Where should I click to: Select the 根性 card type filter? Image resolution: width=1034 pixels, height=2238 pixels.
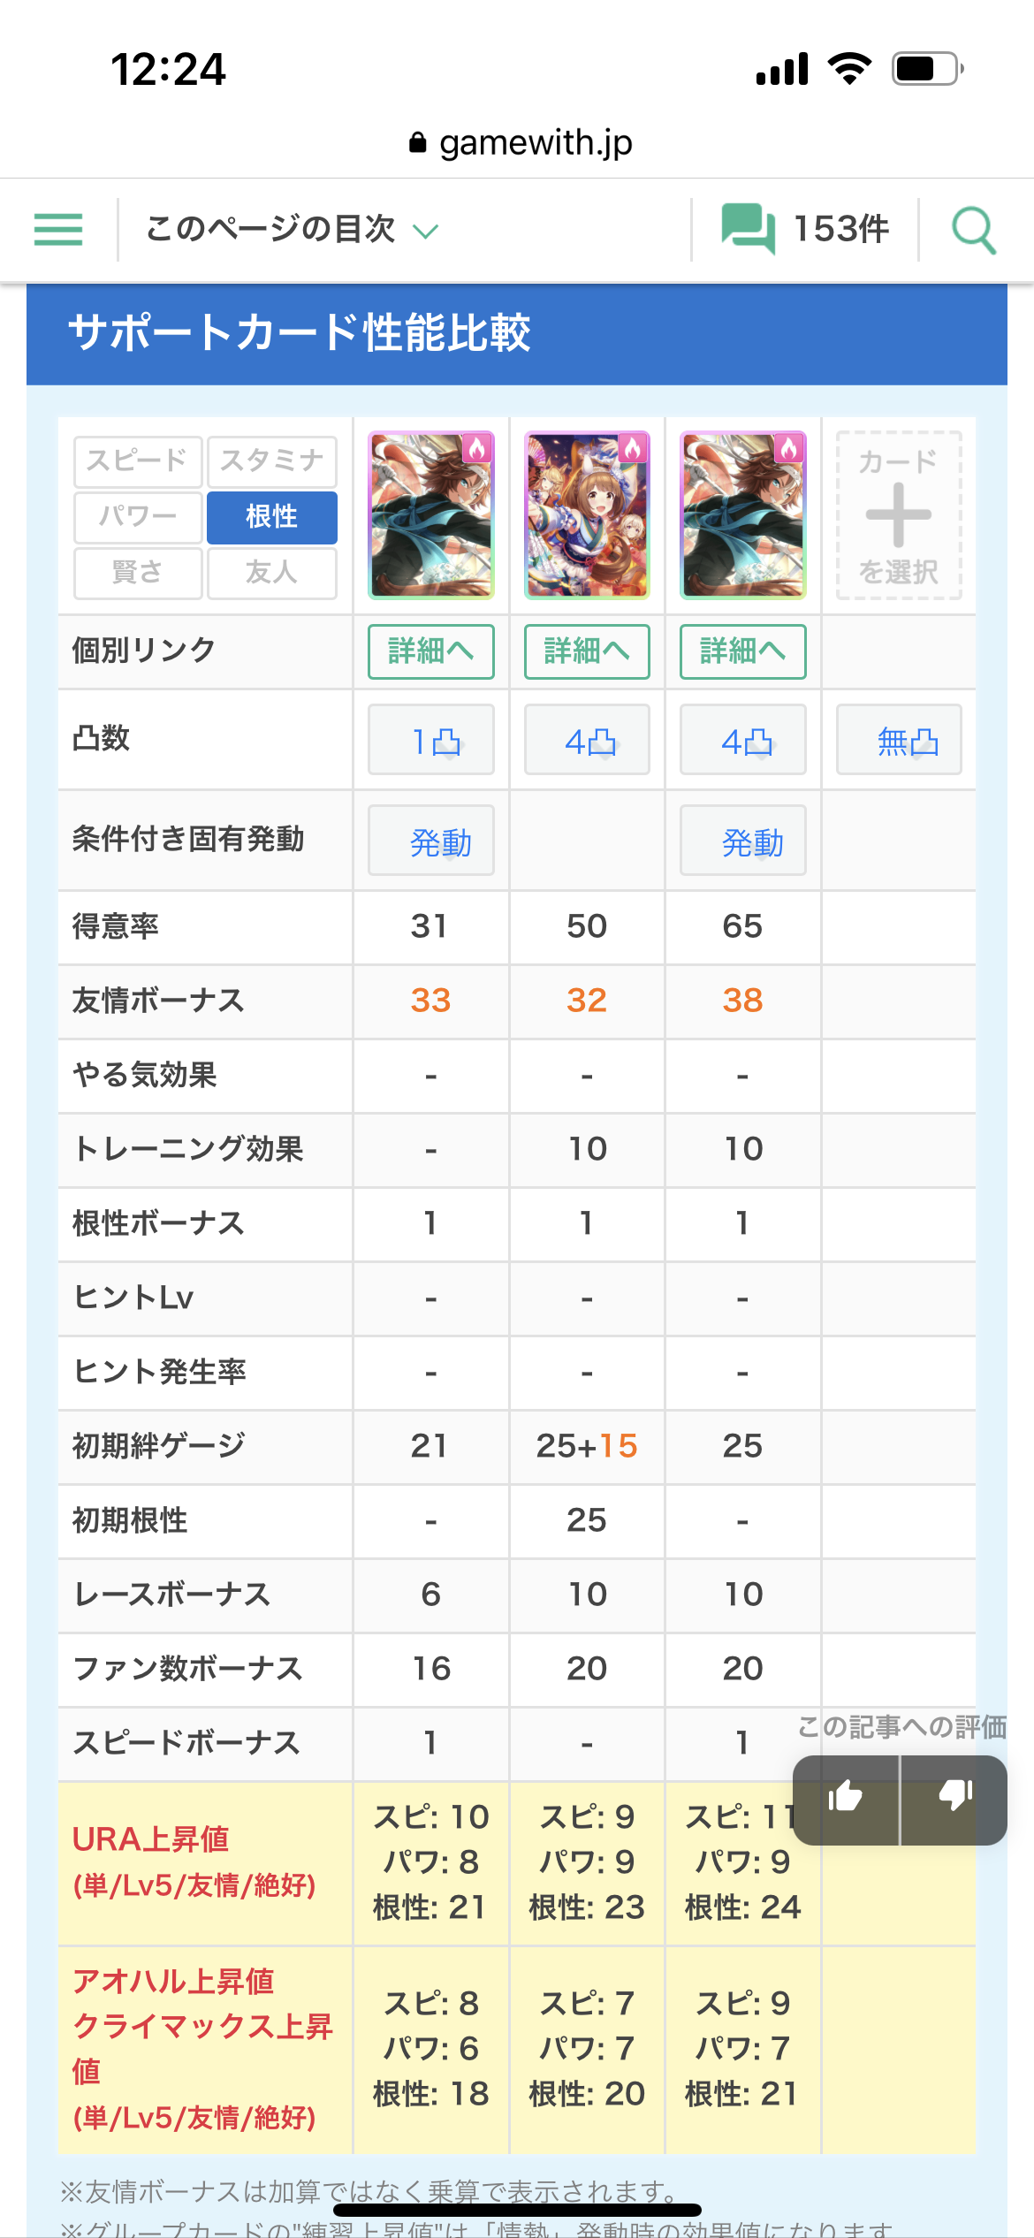[271, 517]
